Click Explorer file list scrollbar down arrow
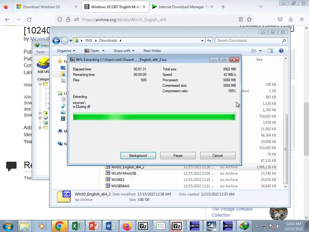This screenshot has width=309, height=232. pos(286,187)
